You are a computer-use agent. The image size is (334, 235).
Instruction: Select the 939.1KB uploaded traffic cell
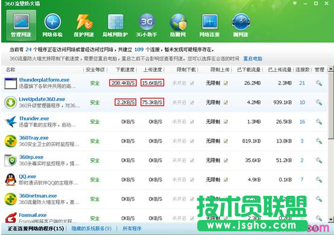coord(282,102)
